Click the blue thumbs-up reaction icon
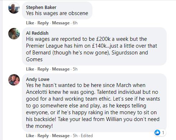 (157, 132)
